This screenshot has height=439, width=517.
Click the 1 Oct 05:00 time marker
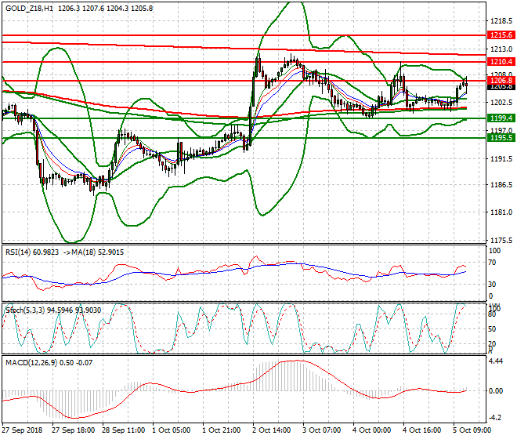[x=174, y=430]
